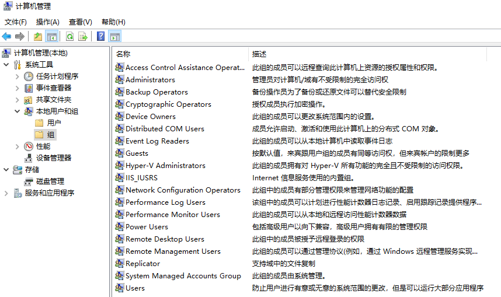Select the Performance Log Users group
Screen dimensions: 501x297
[x=165, y=202]
